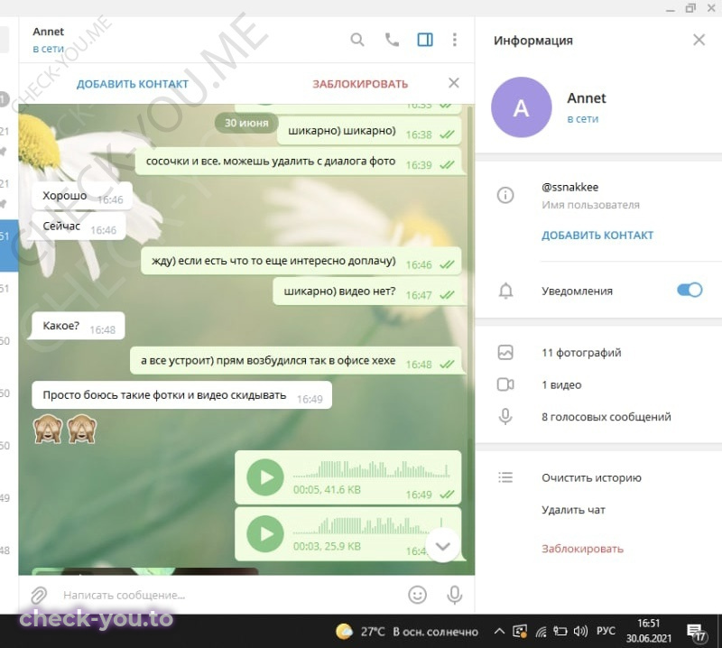Click ЗАБЛОКИРОВАТЬ in the chat top bar

tap(360, 84)
